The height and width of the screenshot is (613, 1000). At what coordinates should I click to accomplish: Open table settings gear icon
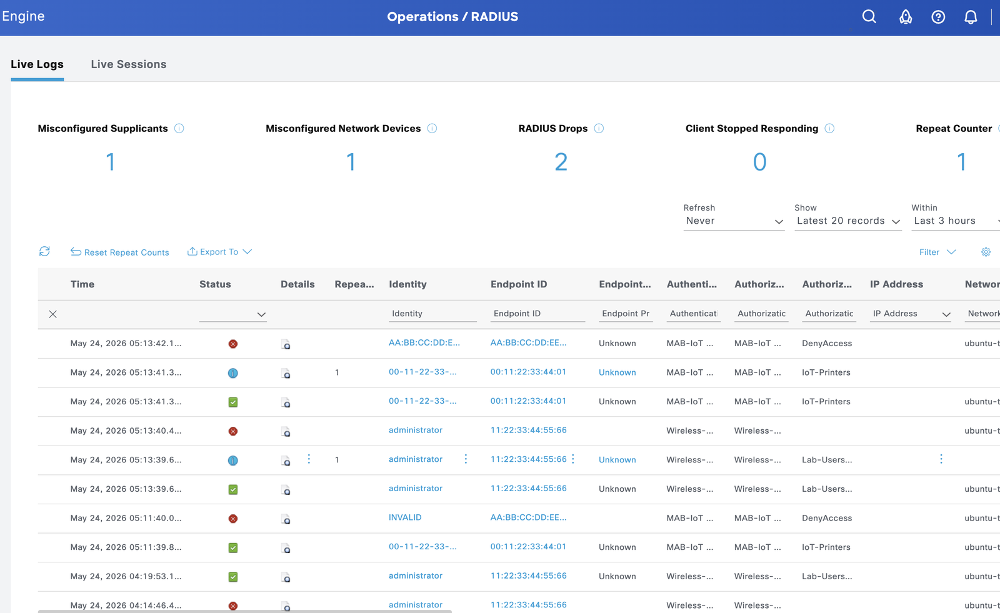click(x=986, y=252)
